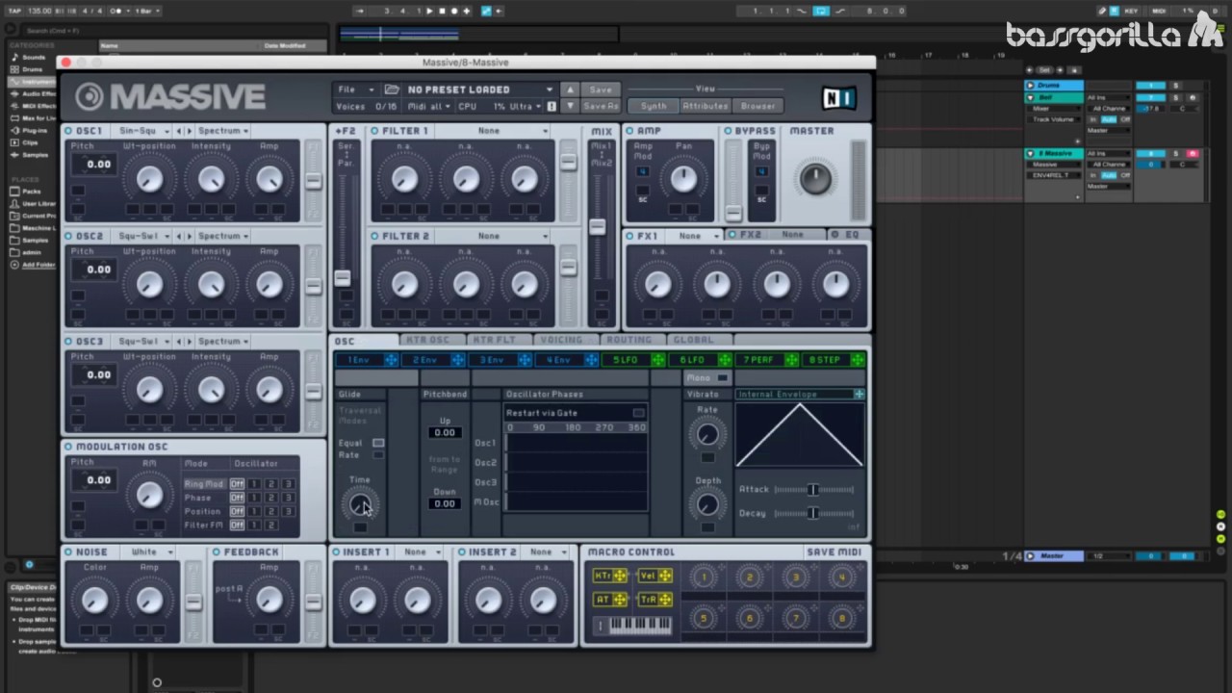Click the TrR macro crosshair handle
Screen dimensions: 1232x693
coord(665,600)
